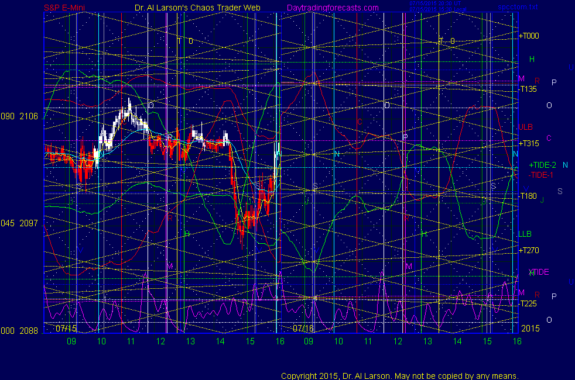Select the -T180 level label
575x380 pixels.
(x=528, y=196)
